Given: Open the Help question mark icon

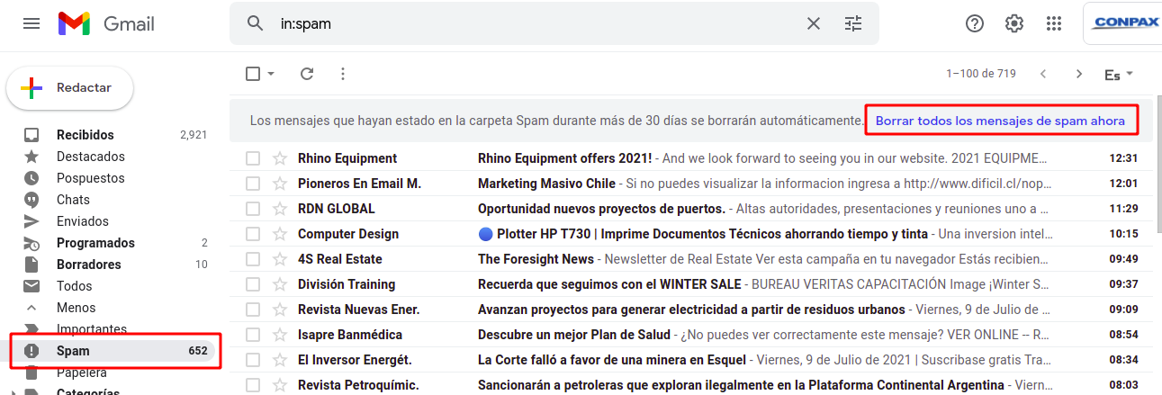Looking at the screenshot, I should pos(975,23).
